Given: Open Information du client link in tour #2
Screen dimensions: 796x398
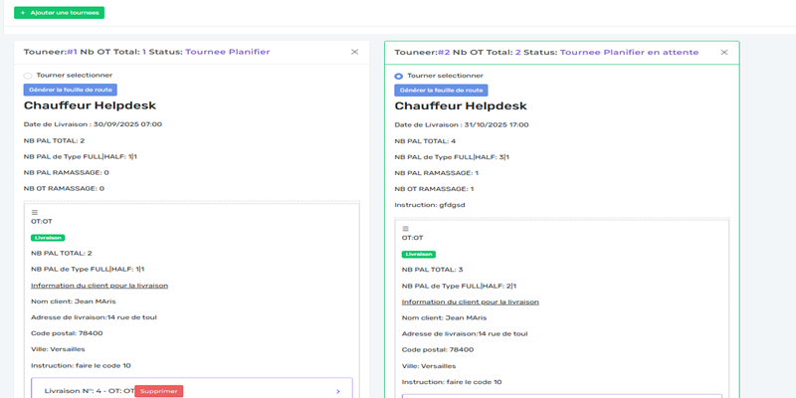Looking at the screenshot, I should (x=470, y=301).
